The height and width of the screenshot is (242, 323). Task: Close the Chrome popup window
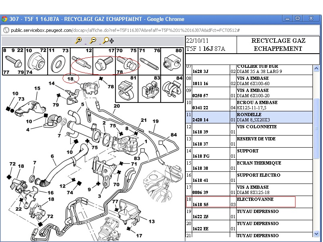[311, 19]
